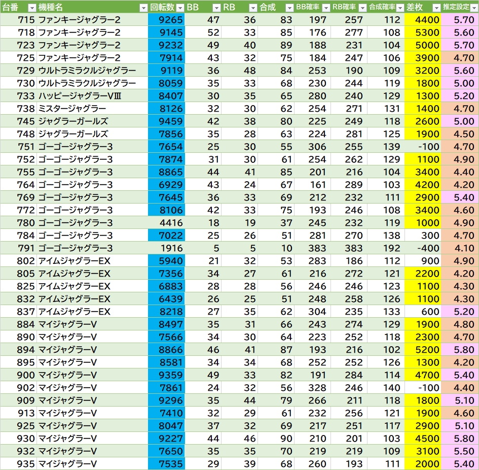Select 差枚 cell 300 in row 784
Screen dimensions: 479x470
(x=423, y=236)
